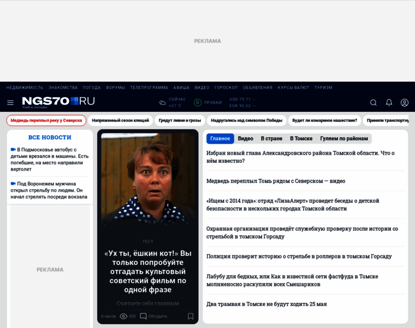Switch to the В стране tab
The image size is (415, 328).
pyautogui.click(x=271, y=138)
